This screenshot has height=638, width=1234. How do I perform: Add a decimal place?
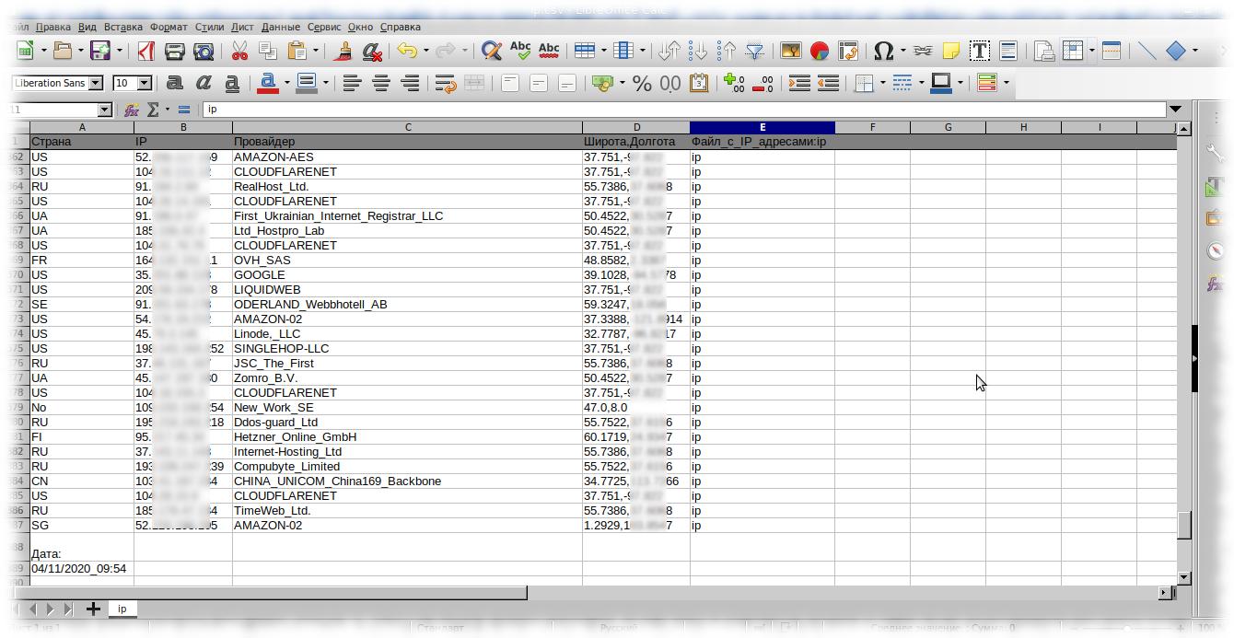tap(734, 83)
